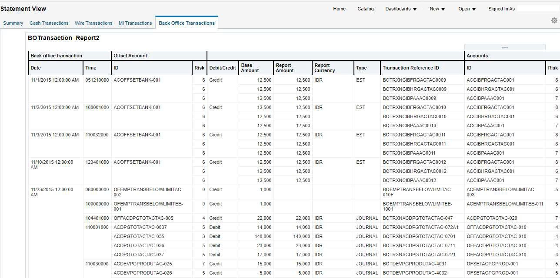Click the BOTransaction_Report2 report title
This screenshot has width=560, height=278.
point(63,38)
